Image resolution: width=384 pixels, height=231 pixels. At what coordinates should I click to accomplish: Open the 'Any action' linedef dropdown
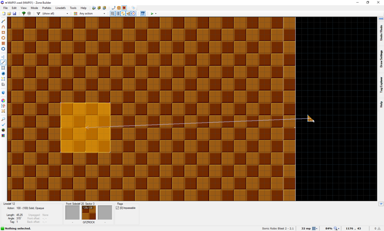pyautogui.click(x=92, y=13)
